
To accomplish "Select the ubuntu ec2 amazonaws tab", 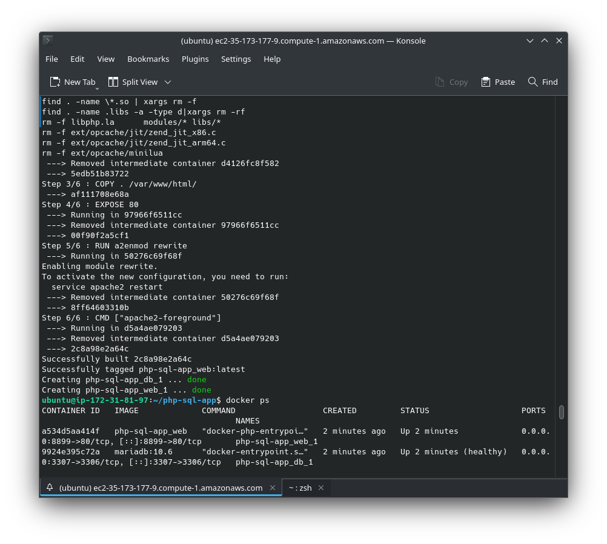I will coord(161,488).
